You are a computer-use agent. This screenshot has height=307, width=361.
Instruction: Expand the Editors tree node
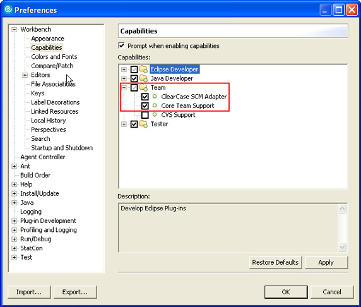25,75
